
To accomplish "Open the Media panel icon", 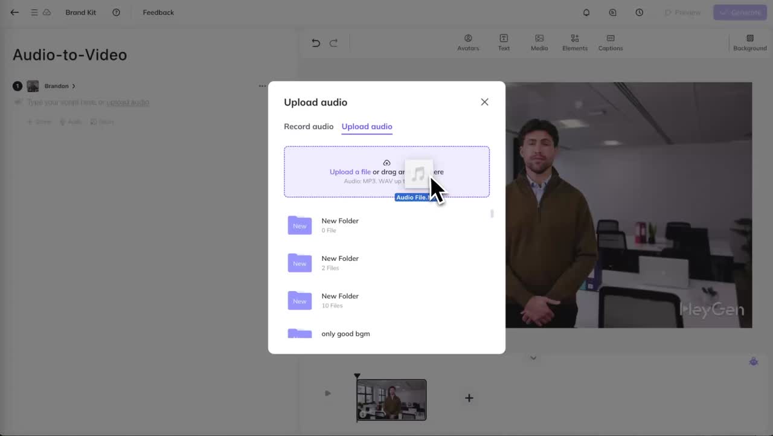I will 539,42.
